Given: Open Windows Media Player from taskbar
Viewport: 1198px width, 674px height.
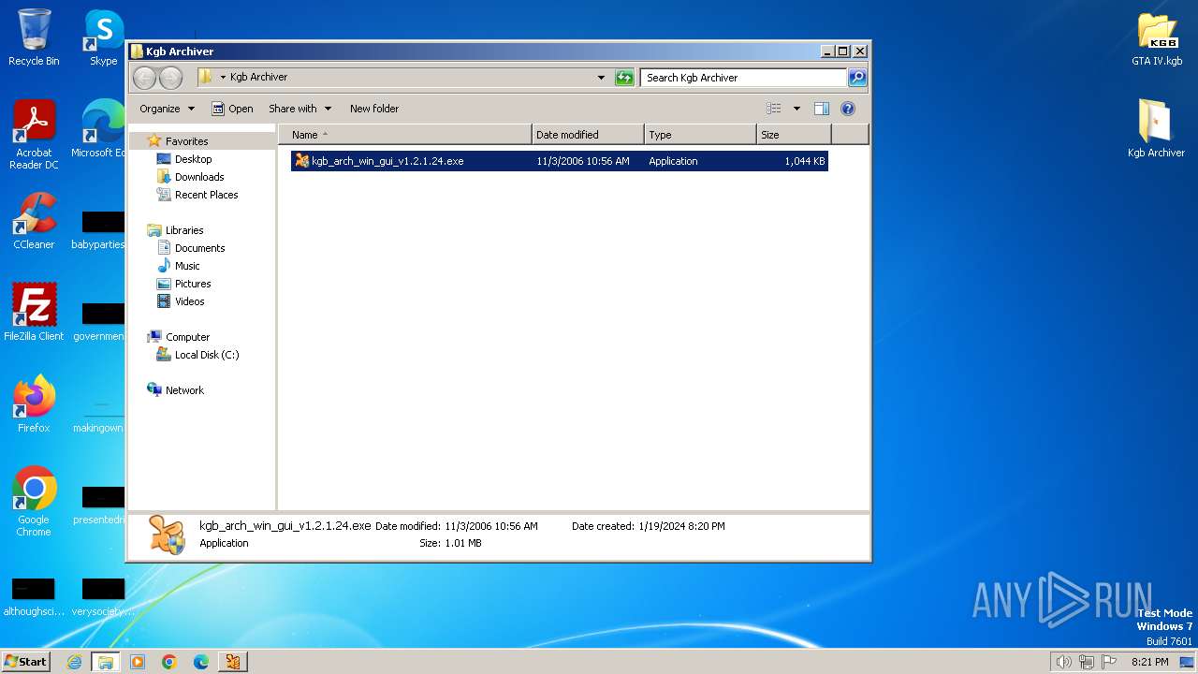Looking at the screenshot, I should tap(138, 662).
